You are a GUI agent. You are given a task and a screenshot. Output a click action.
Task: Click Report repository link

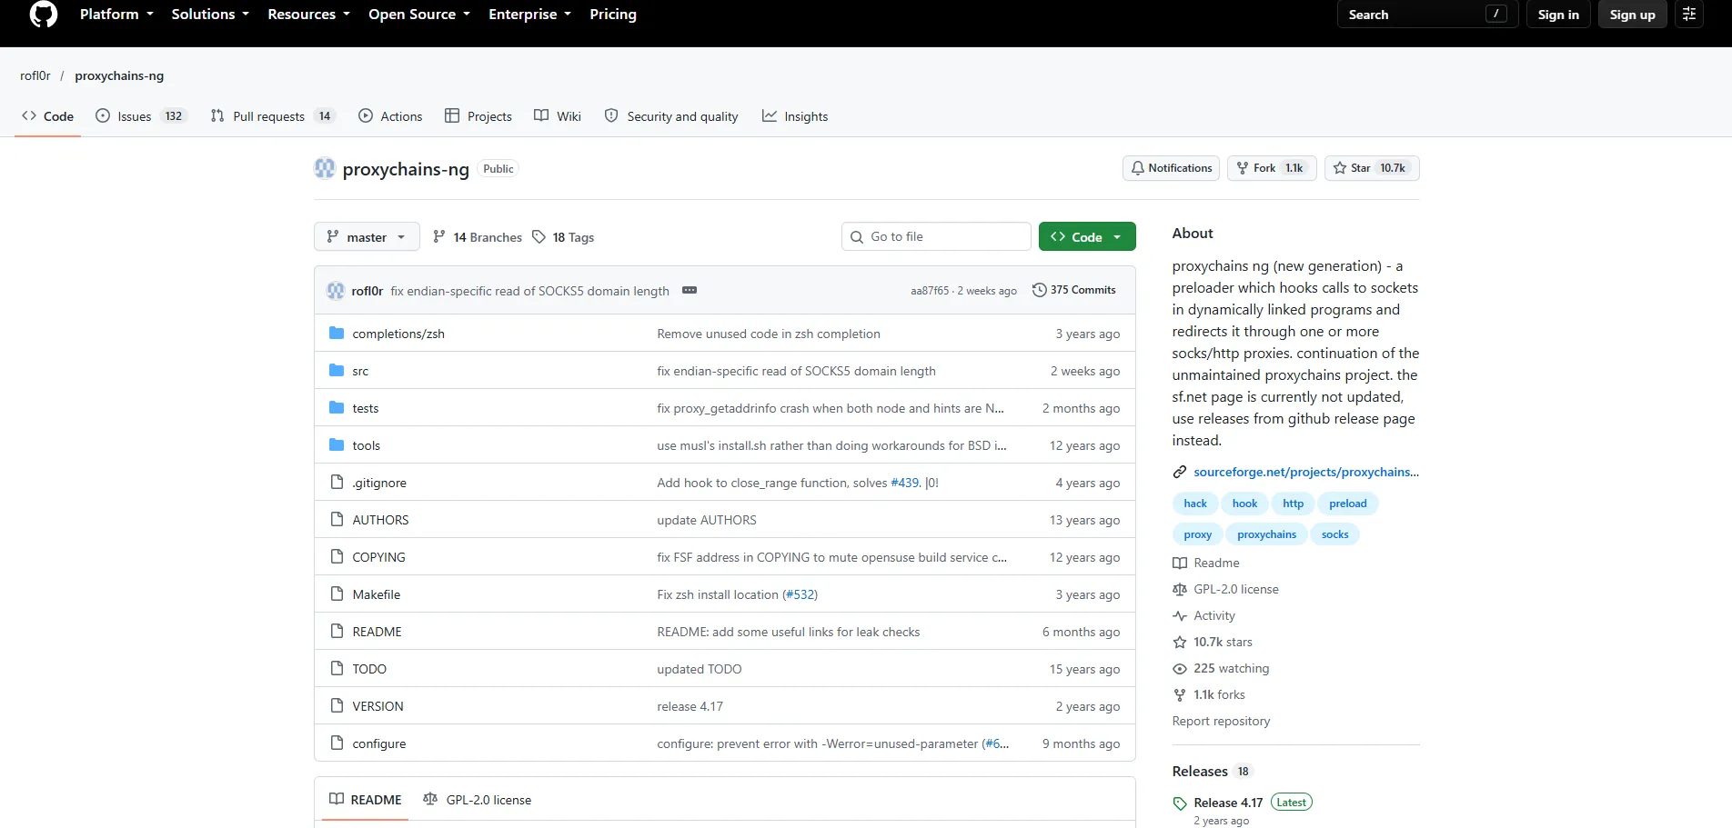pyautogui.click(x=1221, y=721)
